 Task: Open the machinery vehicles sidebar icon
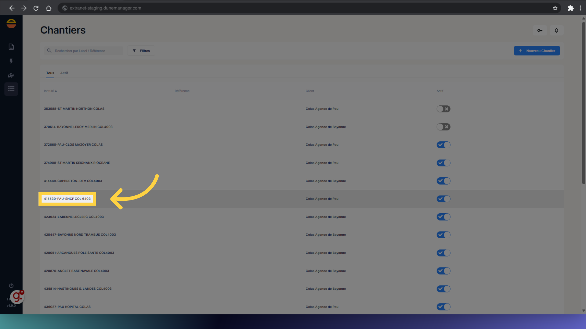click(11, 75)
